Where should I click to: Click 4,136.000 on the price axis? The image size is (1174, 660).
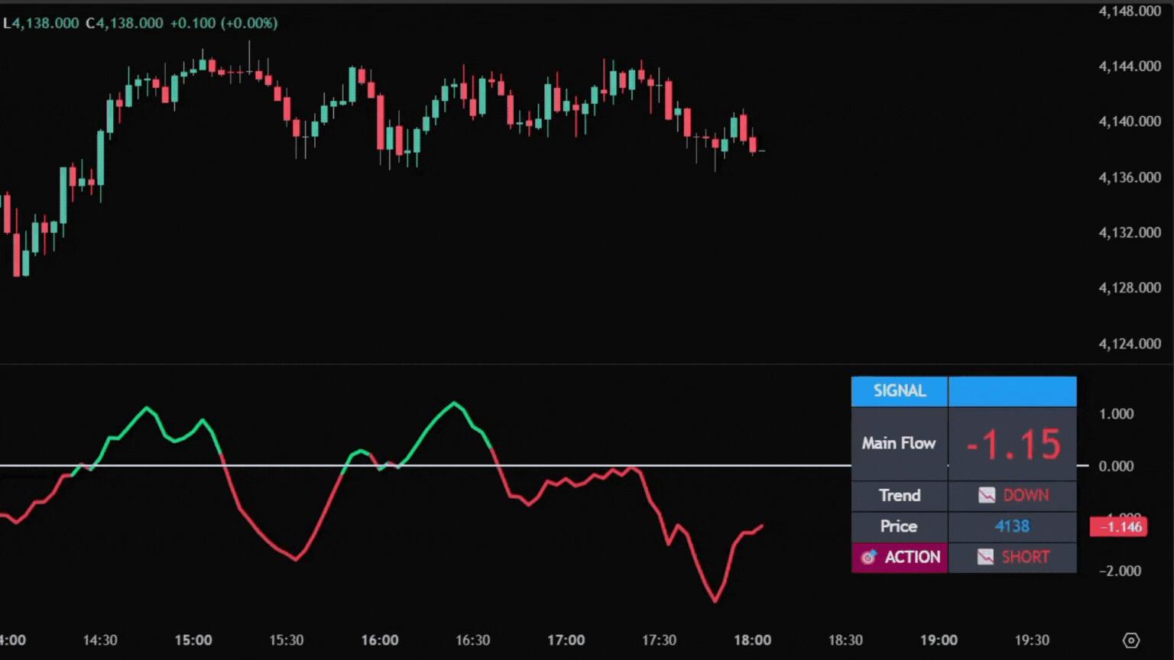click(1130, 177)
